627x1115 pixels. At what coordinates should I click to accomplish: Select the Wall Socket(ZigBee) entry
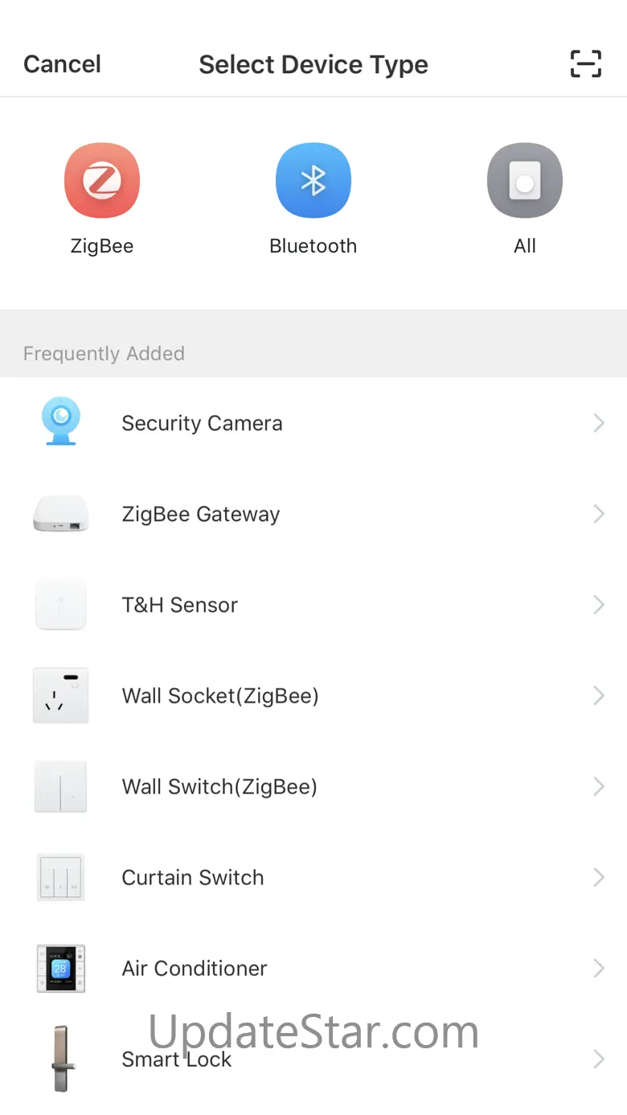point(220,696)
